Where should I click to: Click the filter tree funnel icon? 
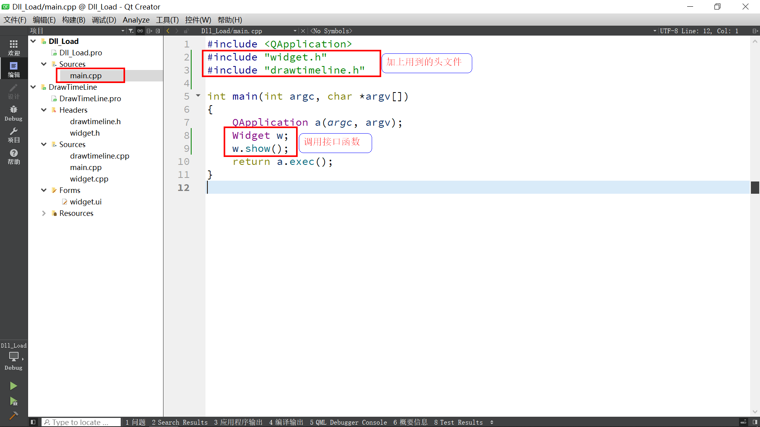(131, 31)
